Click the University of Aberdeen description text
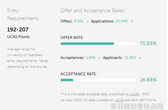The width and height of the screenshot is (168, 110). tap(27, 58)
